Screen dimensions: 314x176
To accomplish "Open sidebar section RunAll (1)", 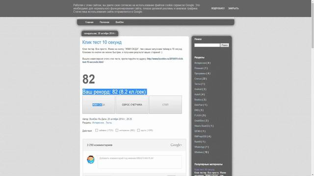I will click(x=197, y=142).
